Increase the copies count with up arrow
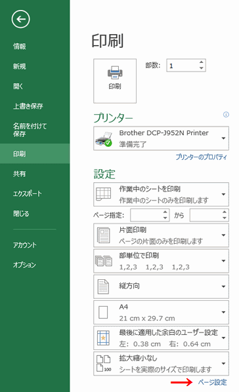Screen dimensions: 239x392 coord(201,62)
